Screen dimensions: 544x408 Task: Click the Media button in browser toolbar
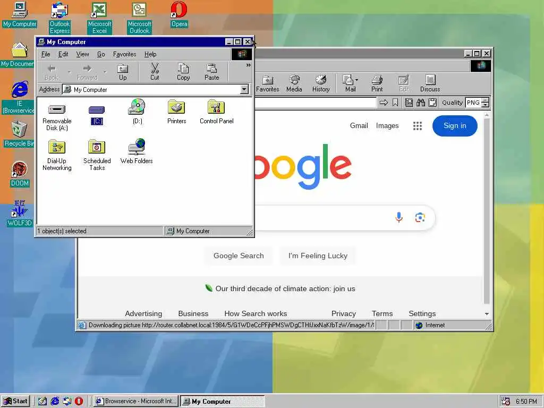coord(294,83)
